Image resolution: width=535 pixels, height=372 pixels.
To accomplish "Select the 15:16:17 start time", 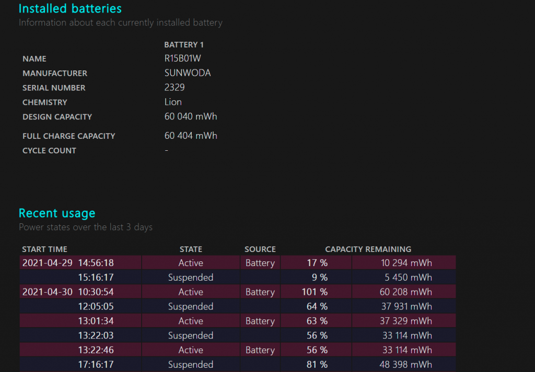I will [96, 278].
